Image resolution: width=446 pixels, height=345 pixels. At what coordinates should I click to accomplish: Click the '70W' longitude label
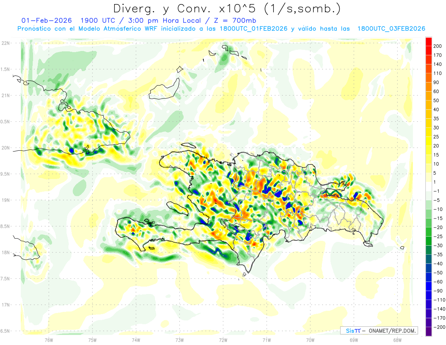pyautogui.click(x=310, y=340)
